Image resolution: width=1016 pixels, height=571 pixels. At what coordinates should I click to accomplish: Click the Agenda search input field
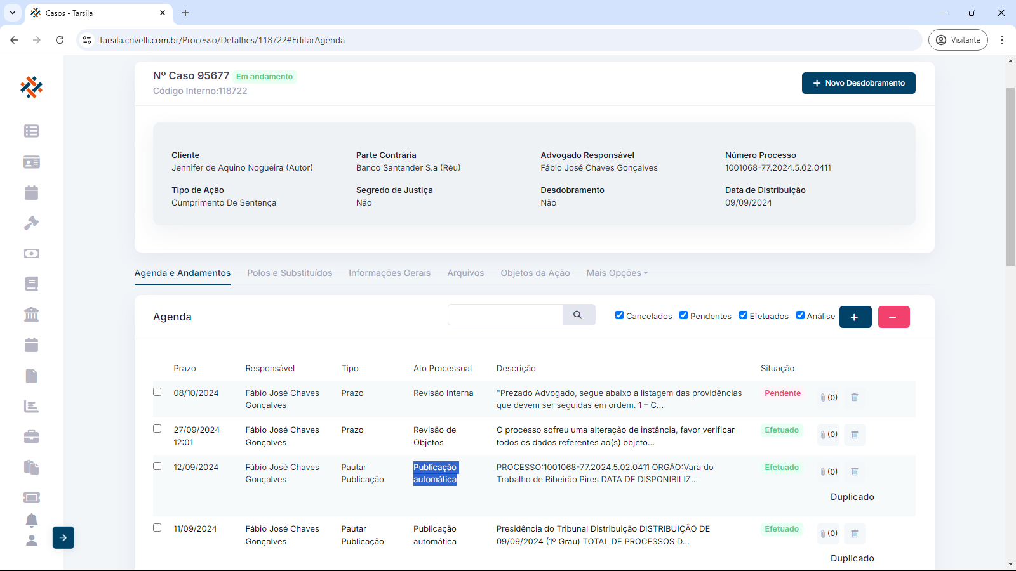[505, 315]
